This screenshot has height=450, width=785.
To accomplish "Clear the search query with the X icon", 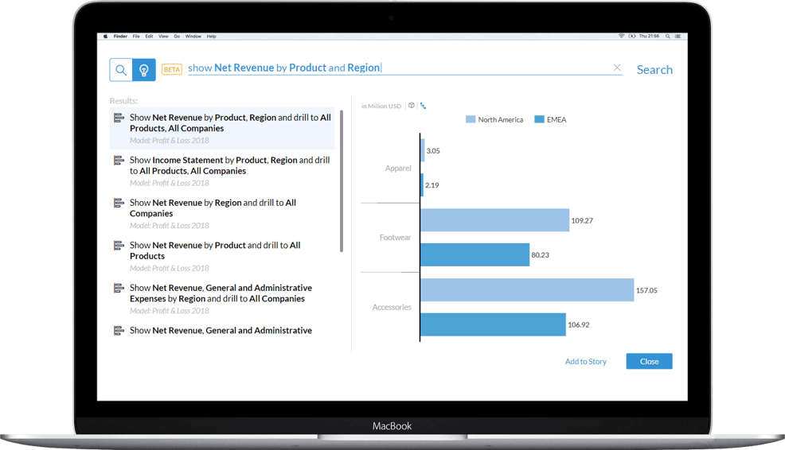I will (x=617, y=68).
